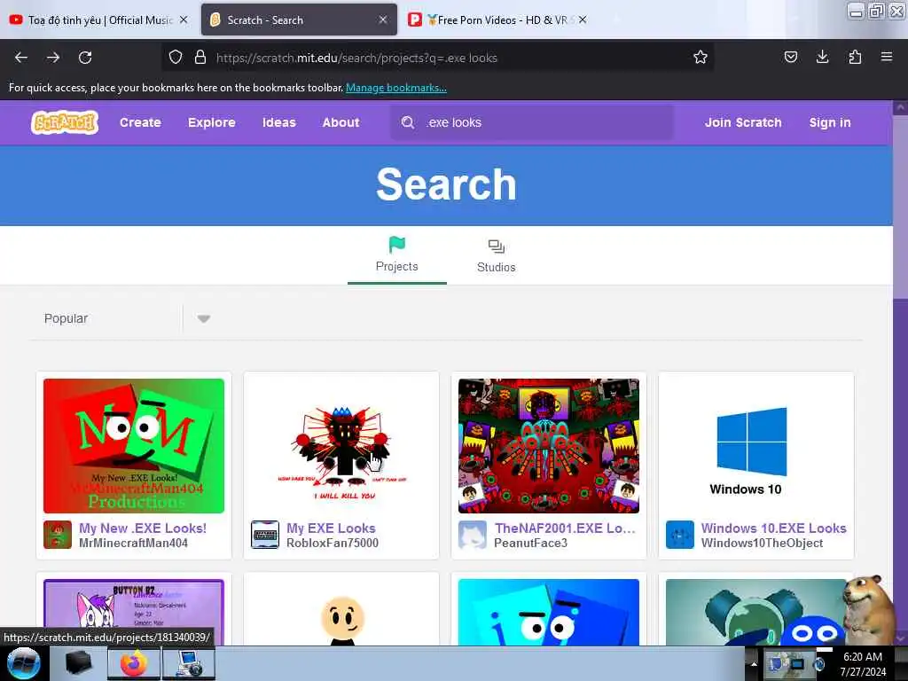Open the shield tracking protection icon

[176, 58]
